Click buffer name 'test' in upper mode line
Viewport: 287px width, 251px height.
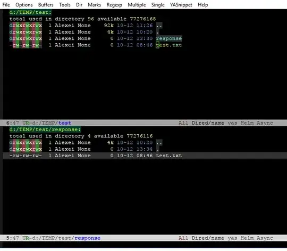point(65,123)
